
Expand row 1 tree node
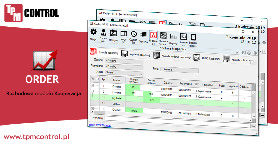click(x=92, y=85)
